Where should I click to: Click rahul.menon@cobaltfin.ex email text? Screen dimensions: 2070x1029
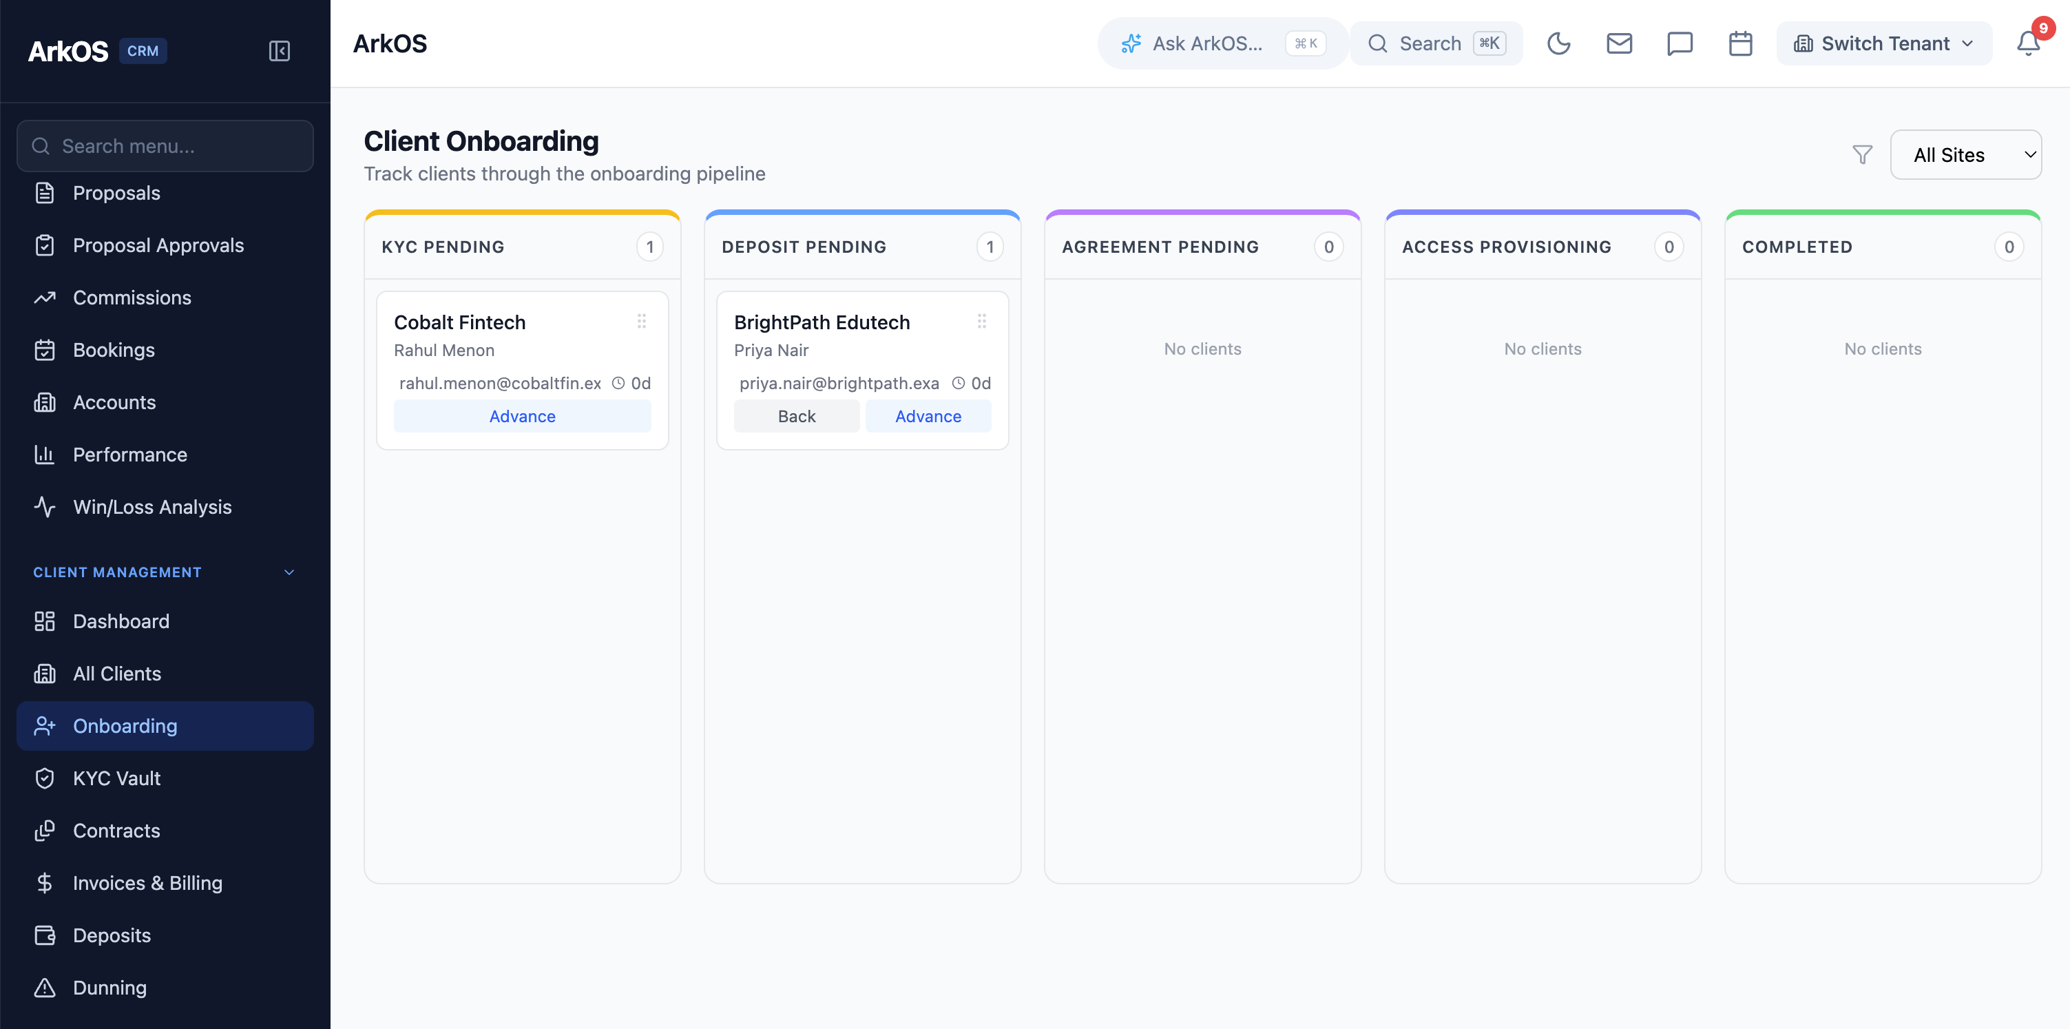[x=500, y=384]
